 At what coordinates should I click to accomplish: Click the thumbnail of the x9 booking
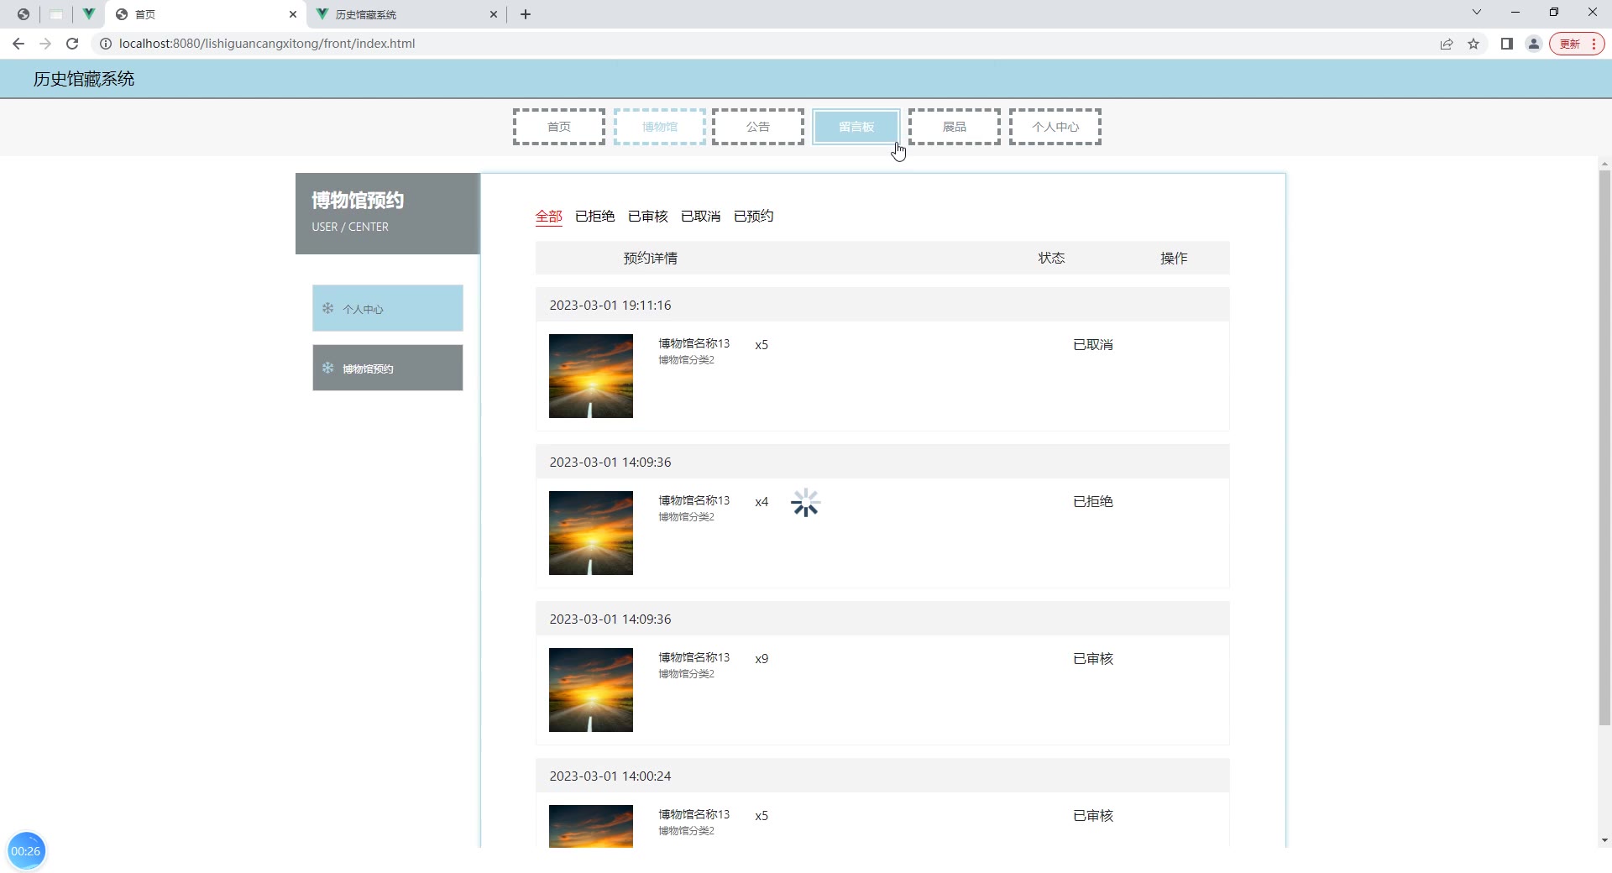(591, 690)
